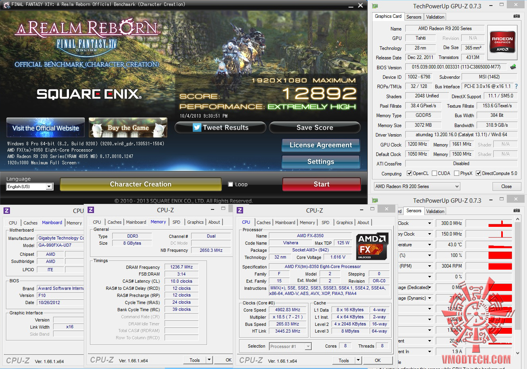Toggle the DirectCompute 5.0 checkbox
527x369 pixels.
coord(479,173)
